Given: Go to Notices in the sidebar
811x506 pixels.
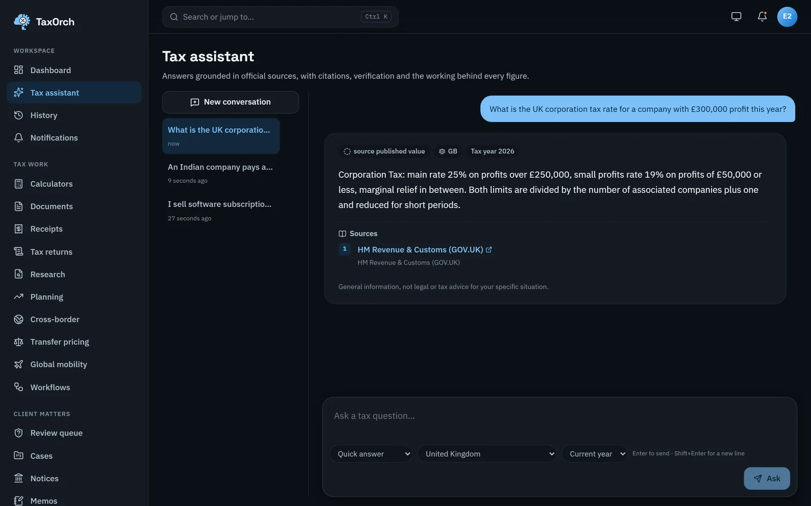Looking at the screenshot, I should coord(74,478).
